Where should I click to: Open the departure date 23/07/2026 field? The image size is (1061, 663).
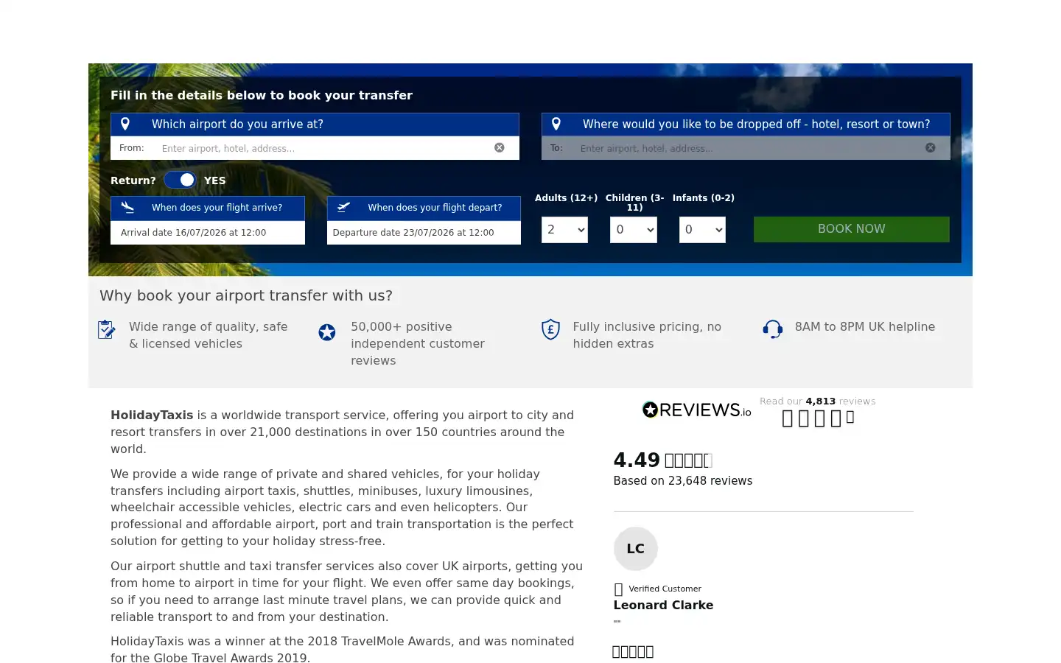click(424, 232)
